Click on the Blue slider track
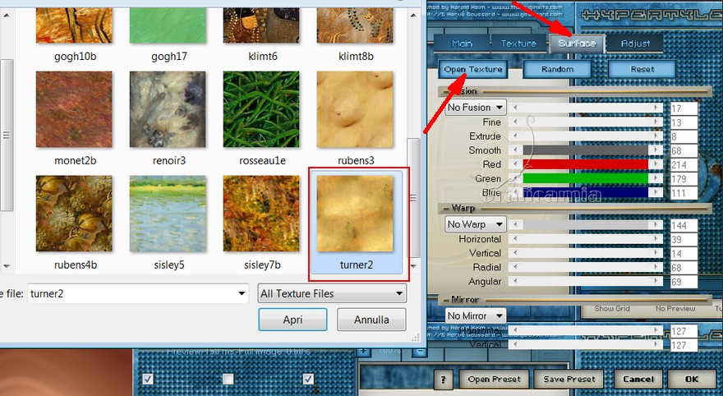This screenshot has height=396, width=723. (585, 192)
